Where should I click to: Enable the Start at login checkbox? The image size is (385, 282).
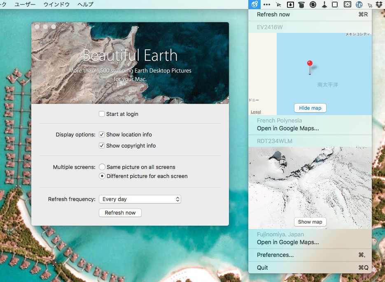pos(102,114)
